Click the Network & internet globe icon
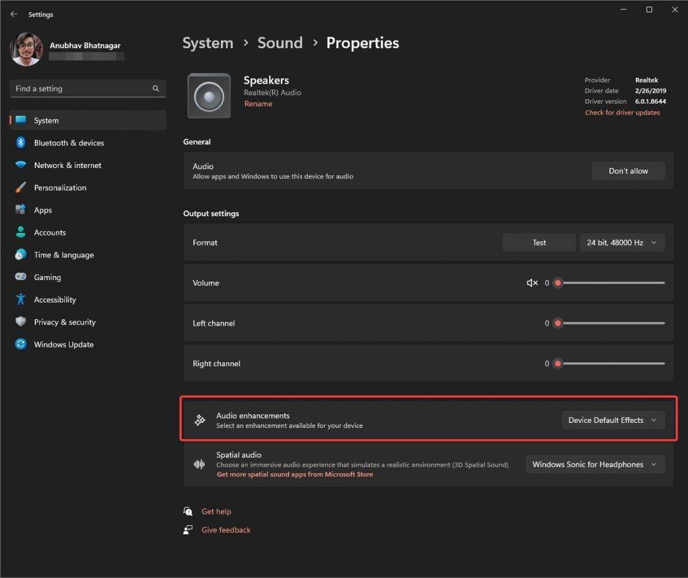 pyautogui.click(x=20, y=165)
